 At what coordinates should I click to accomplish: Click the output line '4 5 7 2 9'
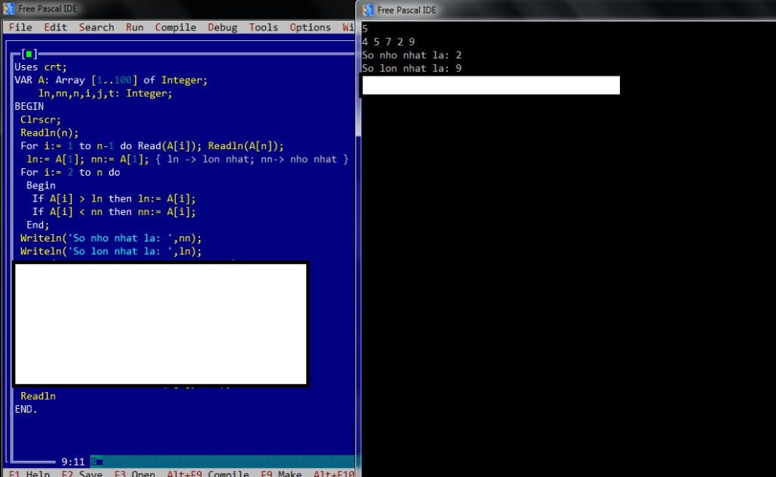point(389,42)
